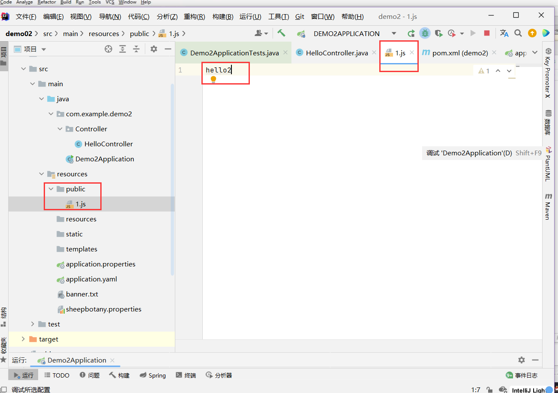Click the orange update arrow icon
Image resolution: width=558 pixels, height=393 pixels.
[x=532, y=33]
